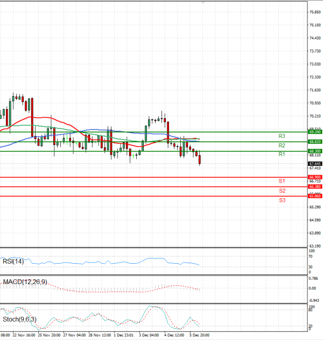Click the 1 Dec 23:01 time label
This screenshot has width=323, height=340.
(x=125, y=336)
